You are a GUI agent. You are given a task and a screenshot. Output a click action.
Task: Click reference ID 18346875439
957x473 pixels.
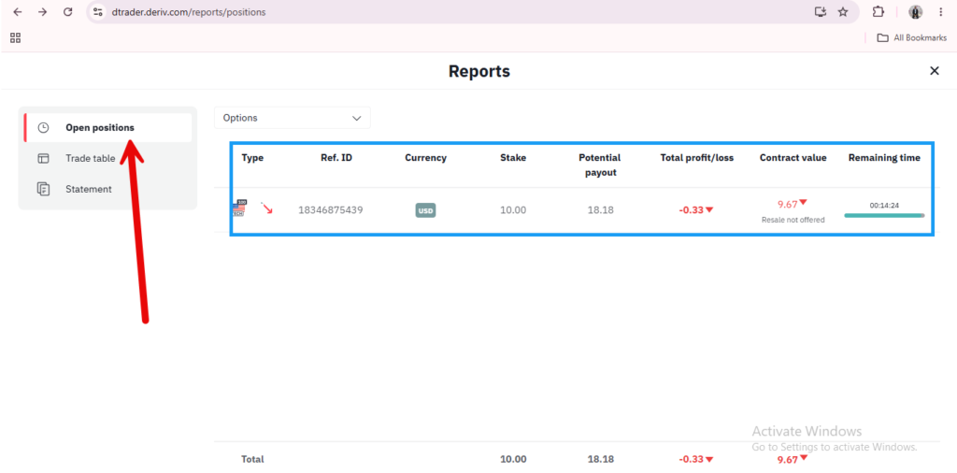pyautogui.click(x=331, y=210)
